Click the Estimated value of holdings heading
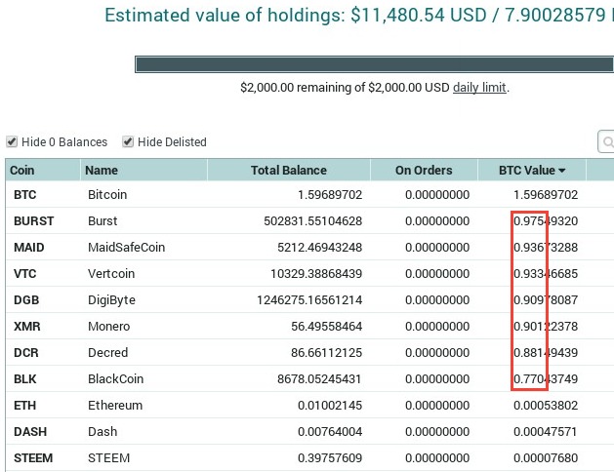The height and width of the screenshot is (472, 614). (359, 16)
